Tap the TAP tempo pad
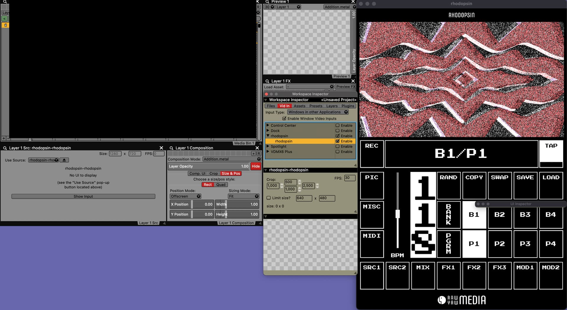This screenshot has width=567, height=310. tap(551, 154)
